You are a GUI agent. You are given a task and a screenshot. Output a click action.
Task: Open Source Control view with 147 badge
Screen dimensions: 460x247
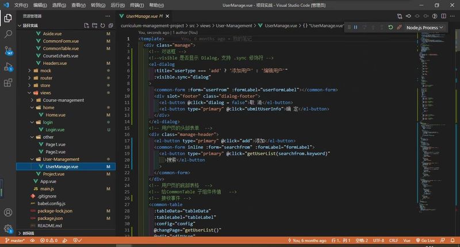pyautogui.click(x=8, y=50)
